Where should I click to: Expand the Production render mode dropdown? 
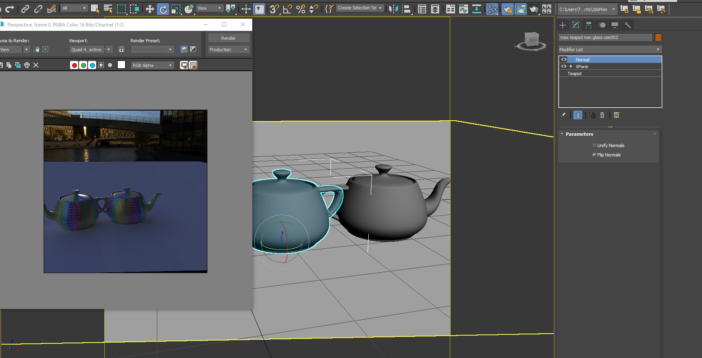tap(228, 50)
